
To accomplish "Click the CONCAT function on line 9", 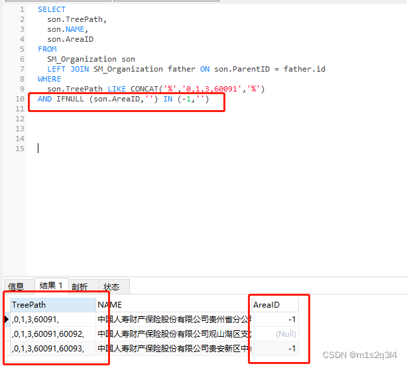I will [145, 89].
